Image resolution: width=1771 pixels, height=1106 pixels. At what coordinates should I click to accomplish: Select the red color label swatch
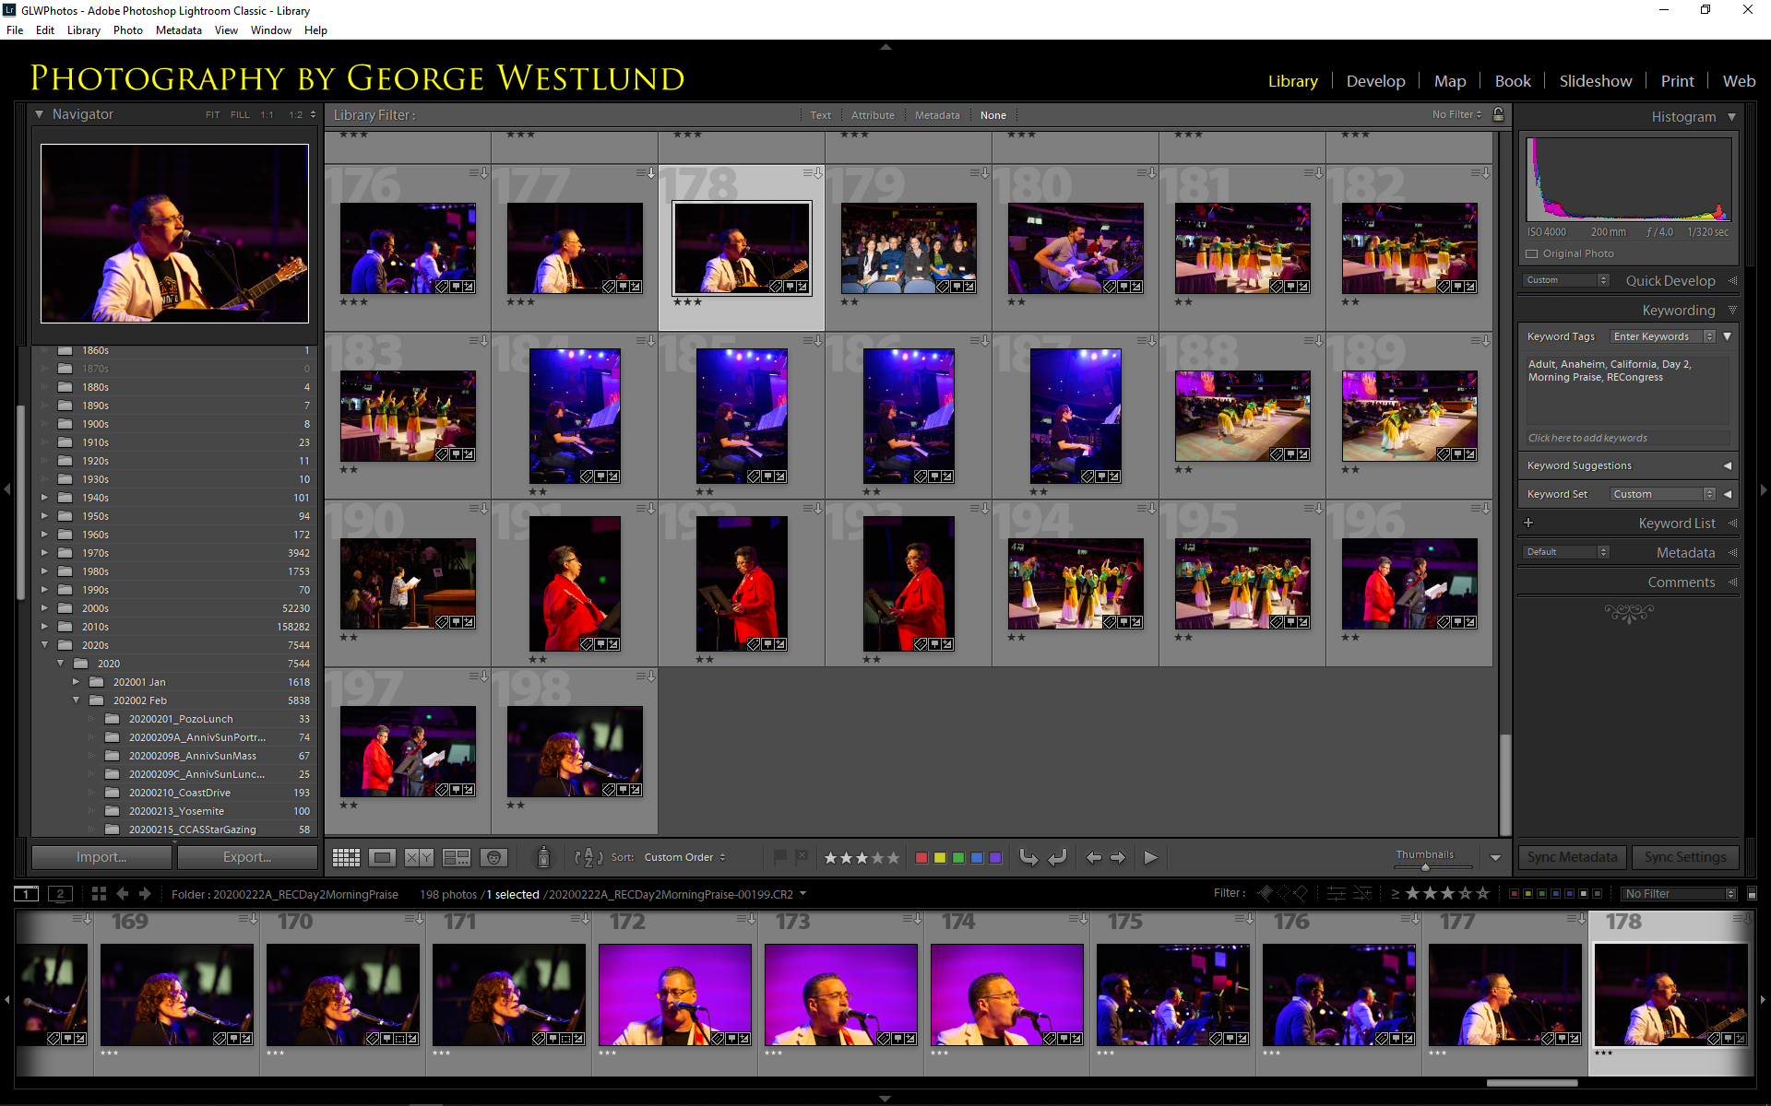point(921,857)
